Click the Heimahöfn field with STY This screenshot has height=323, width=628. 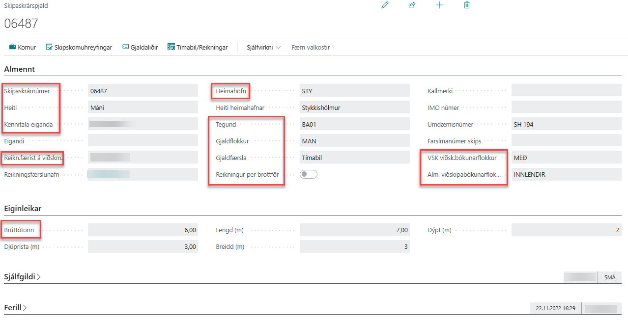pos(354,91)
